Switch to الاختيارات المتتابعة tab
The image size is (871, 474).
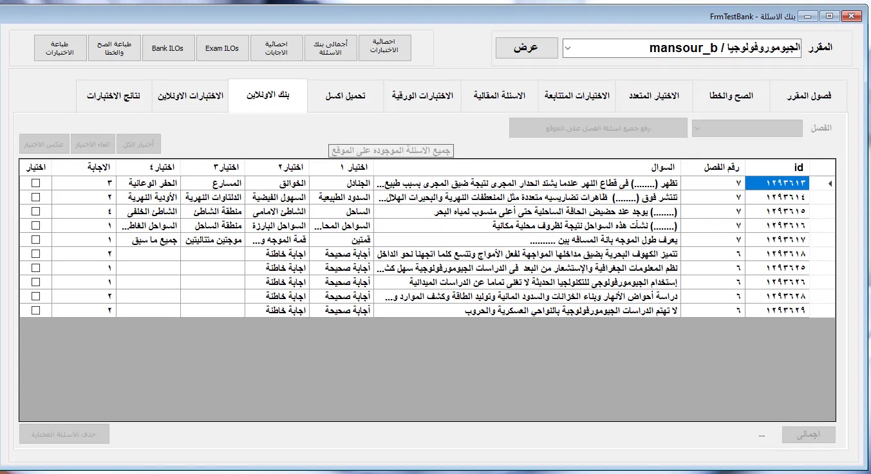[577, 96]
